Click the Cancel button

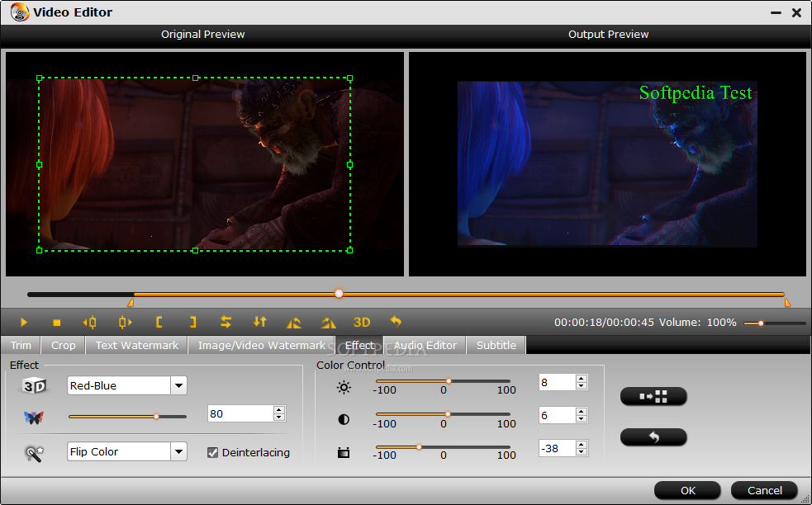click(764, 490)
